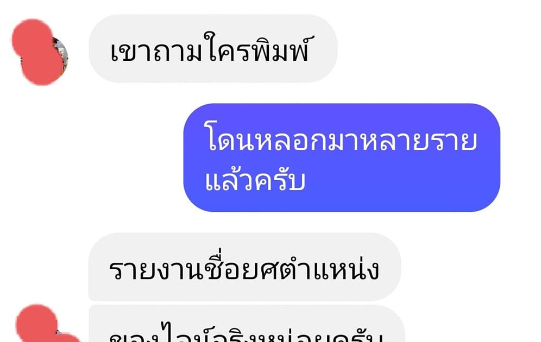Click the word 'รายงาน' in grey bubble

point(155,271)
